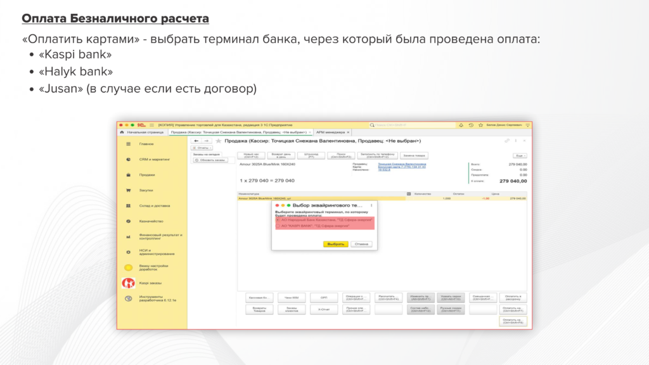Image resolution: width=649 pixels, height=365 pixels.
Task: Click the Количество column header
Action: (423, 194)
